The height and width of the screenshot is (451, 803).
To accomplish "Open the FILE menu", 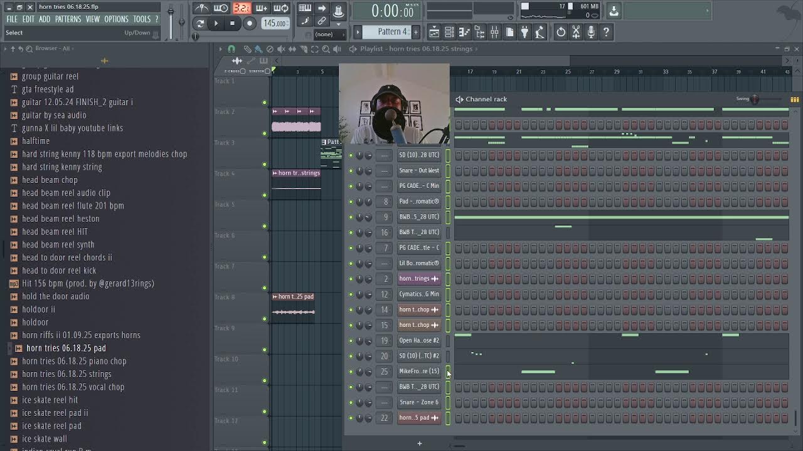I will (x=12, y=19).
